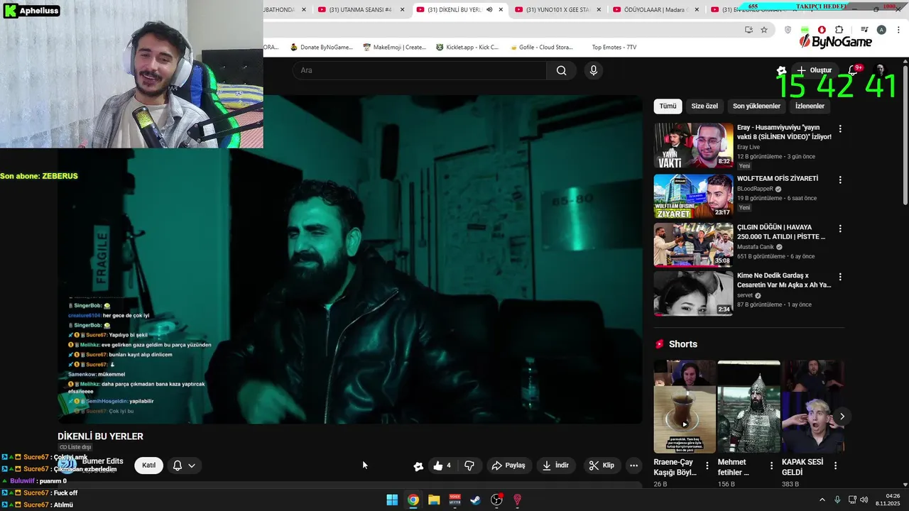The width and height of the screenshot is (909, 511).
Task: Open the Gofile Cloud Storage bookmark
Action: 540,47
